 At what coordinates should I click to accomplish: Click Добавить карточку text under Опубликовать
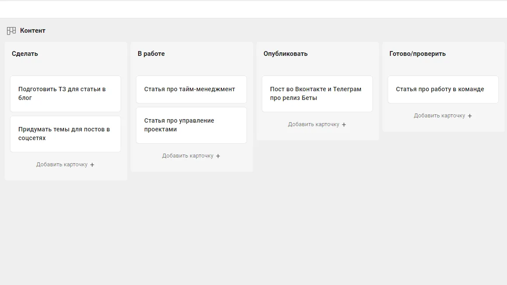pyautogui.click(x=313, y=124)
